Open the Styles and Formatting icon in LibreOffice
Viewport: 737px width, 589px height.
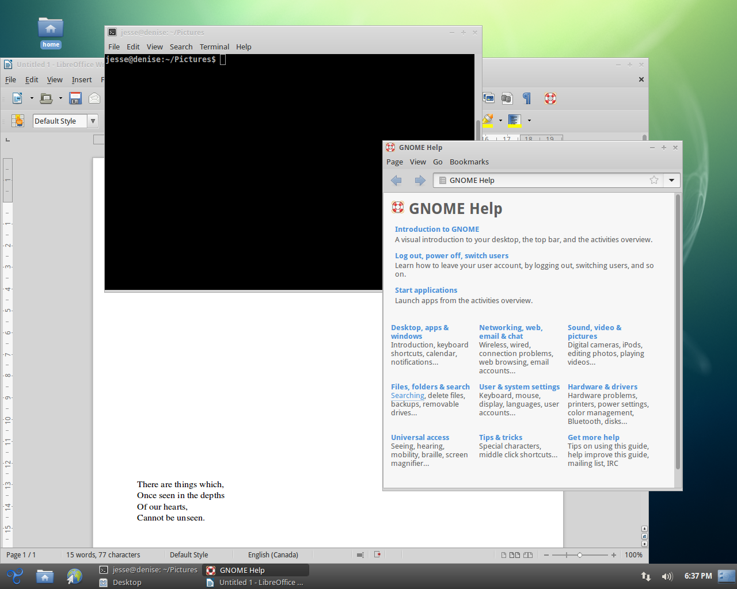pyautogui.click(x=18, y=121)
